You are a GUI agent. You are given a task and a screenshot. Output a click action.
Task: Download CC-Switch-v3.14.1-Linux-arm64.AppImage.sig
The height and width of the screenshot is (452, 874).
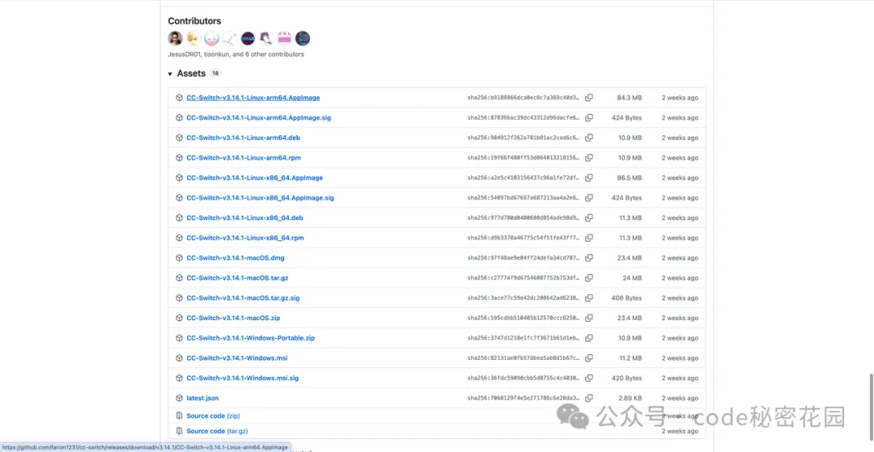point(259,117)
